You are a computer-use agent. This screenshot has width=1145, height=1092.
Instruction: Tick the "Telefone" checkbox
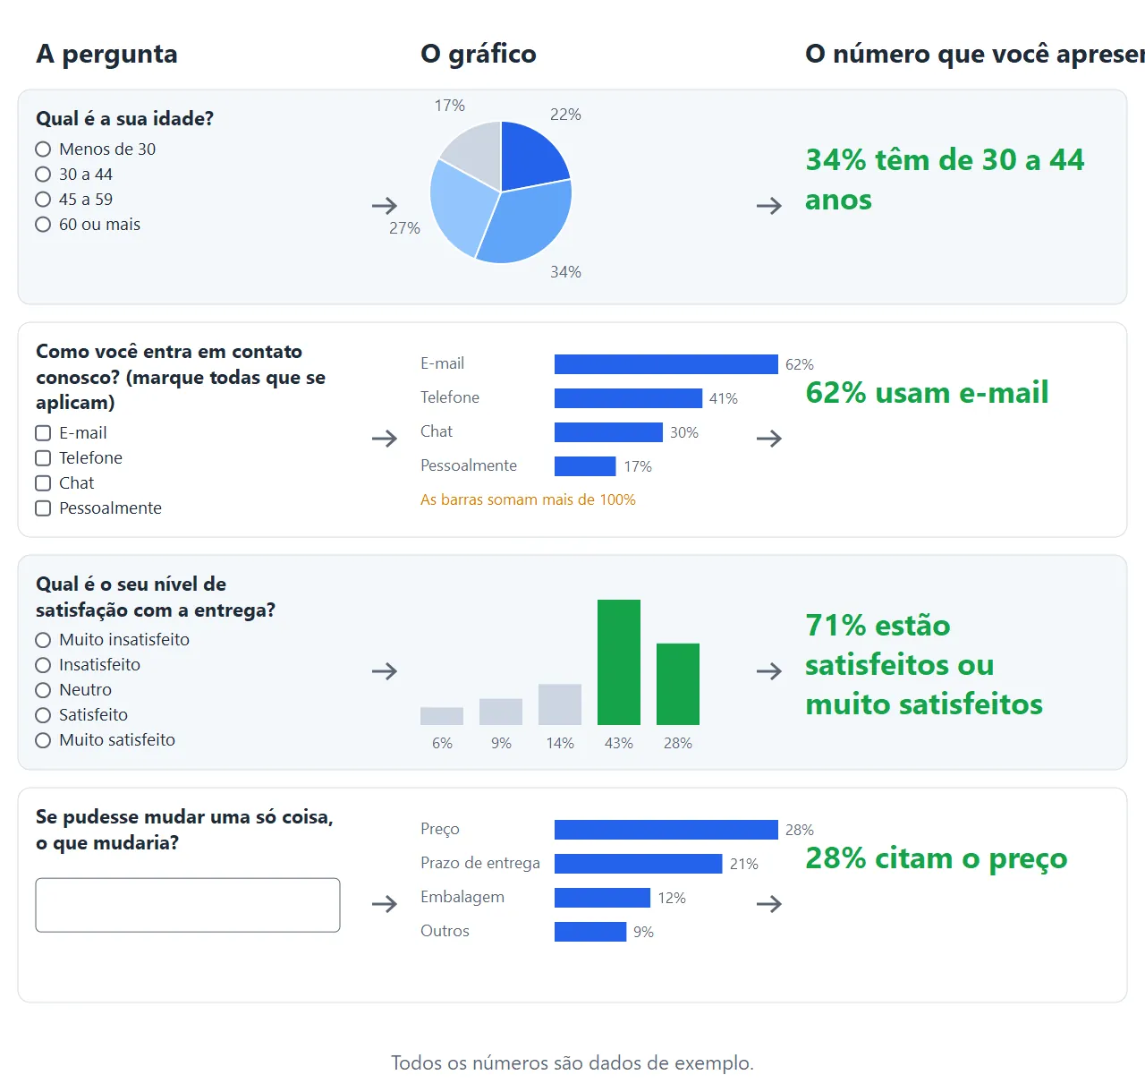43,458
